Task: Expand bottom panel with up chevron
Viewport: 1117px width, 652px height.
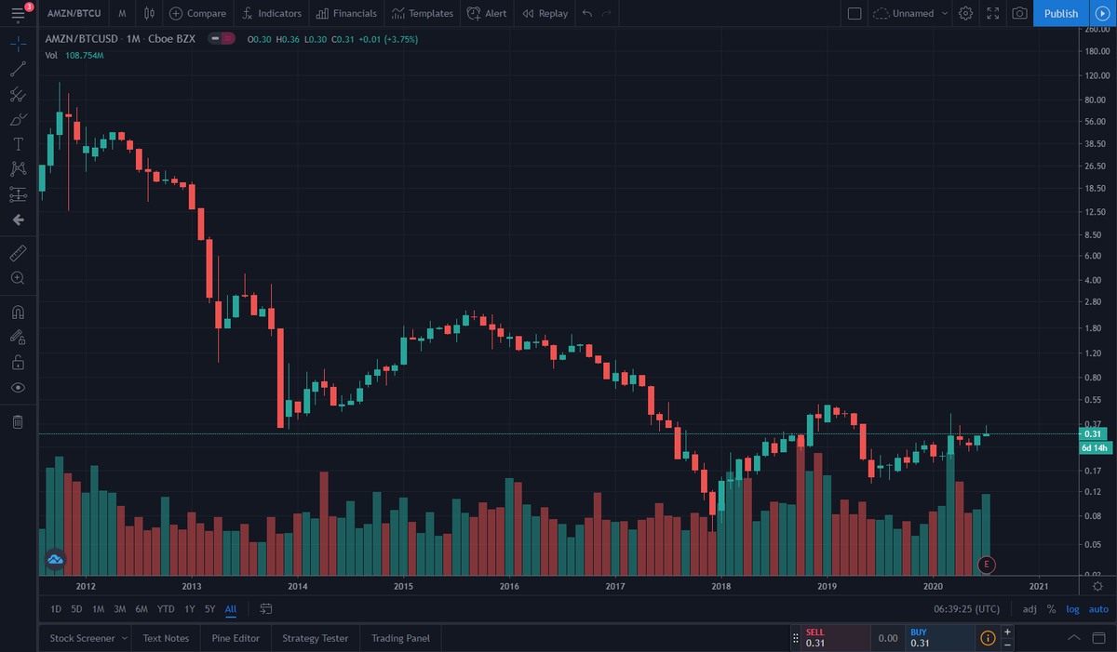Action: tap(1075, 638)
